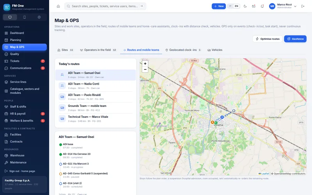Click the Catalogue, sectors and modules icon
The width and height of the screenshot is (312, 195).
tap(6, 91)
